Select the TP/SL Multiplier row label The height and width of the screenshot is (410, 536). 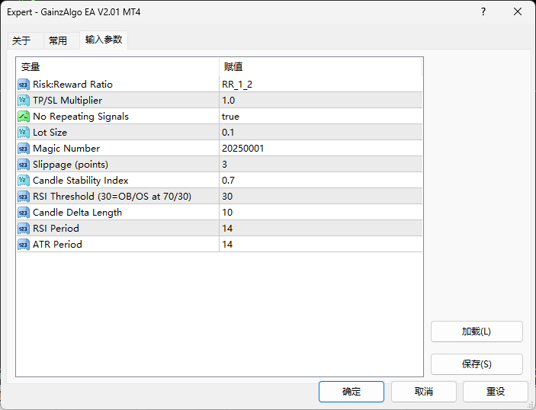click(67, 101)
